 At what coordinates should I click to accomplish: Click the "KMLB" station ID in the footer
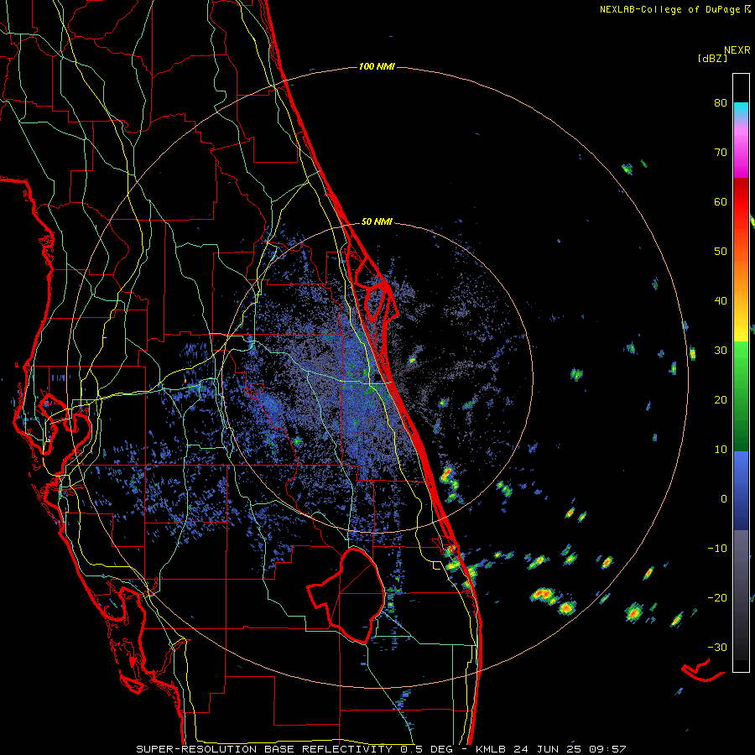click(492, 749)
